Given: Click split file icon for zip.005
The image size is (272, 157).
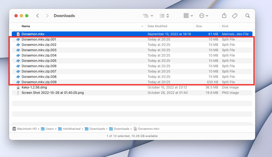Looking at the screenshot, I should [18, 61].
